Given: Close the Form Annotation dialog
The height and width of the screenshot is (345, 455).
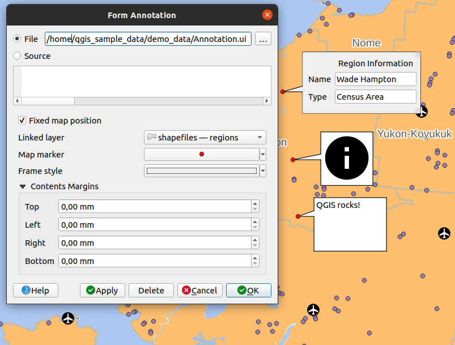Looking at the screenshot, I should (x=267, y=15).
